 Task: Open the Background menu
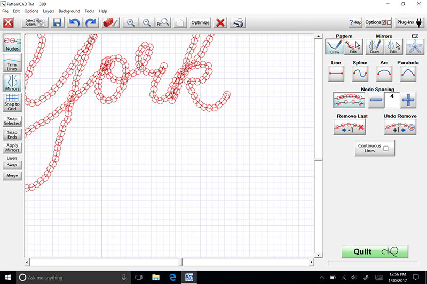click(69, 11)
